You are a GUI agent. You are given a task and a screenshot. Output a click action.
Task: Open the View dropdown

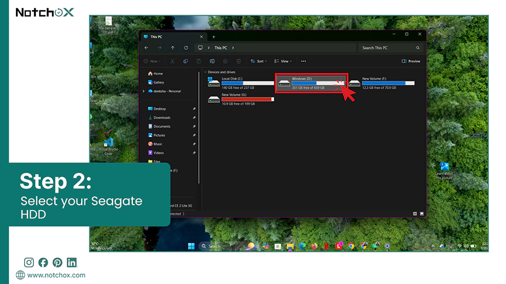[x=283, y=61]
